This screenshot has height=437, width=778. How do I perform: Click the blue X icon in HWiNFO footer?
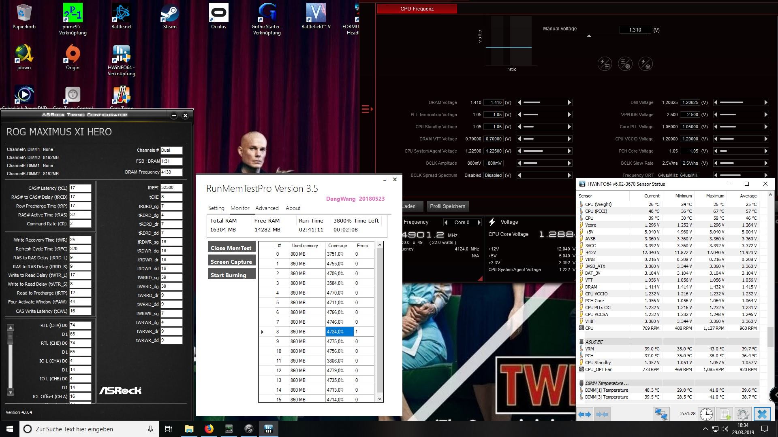pyautogui.click(x=762, y=414)
